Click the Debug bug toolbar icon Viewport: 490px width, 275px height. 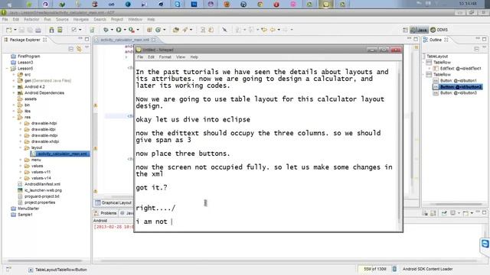(x=106, y=30)
